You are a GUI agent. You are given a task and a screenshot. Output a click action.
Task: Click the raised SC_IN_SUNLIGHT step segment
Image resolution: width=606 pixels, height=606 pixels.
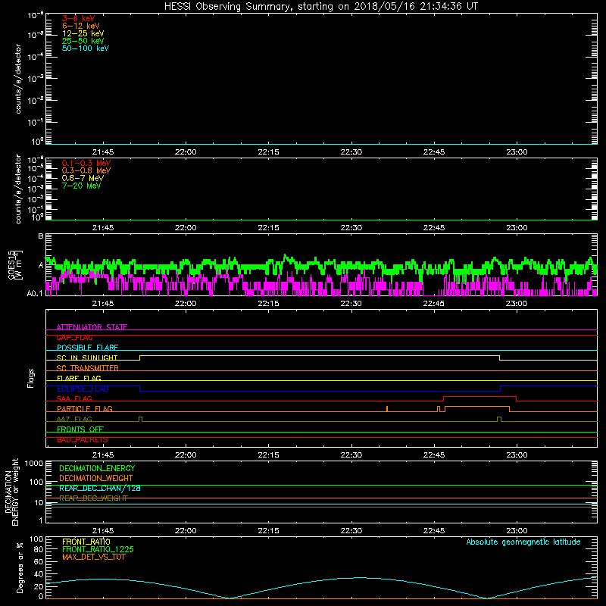(x=320, y=355)
